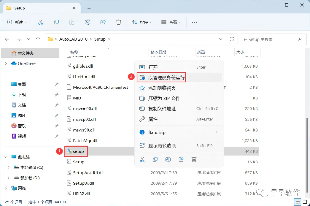Go up one folder level arrow
This screenshot has height=206, width=310.
[x=38, y=39]
